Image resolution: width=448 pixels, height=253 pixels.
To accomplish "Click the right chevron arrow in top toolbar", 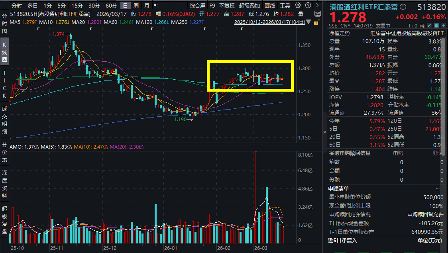I will (317, 6).
